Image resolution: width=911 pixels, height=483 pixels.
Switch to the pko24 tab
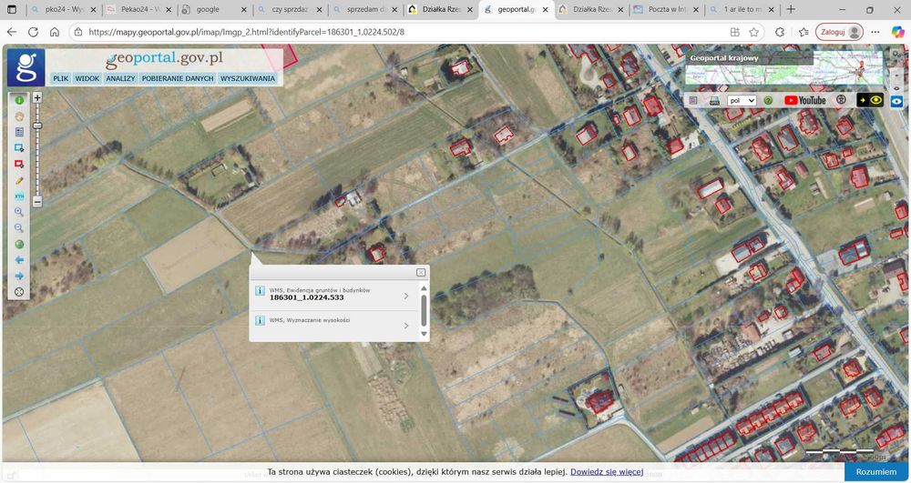[64, 9]
